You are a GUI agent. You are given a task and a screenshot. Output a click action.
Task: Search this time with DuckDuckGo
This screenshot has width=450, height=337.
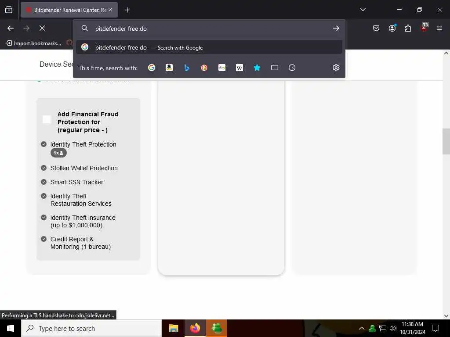click(204, 68)
